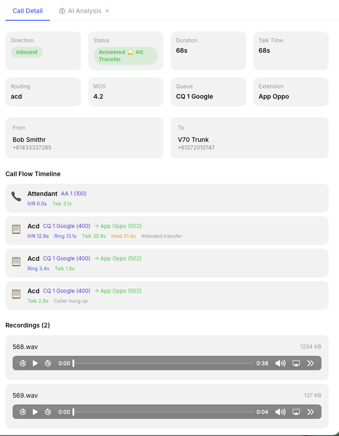Click the phone icon in Attendant row
The image size is (339, 436).
16,196
